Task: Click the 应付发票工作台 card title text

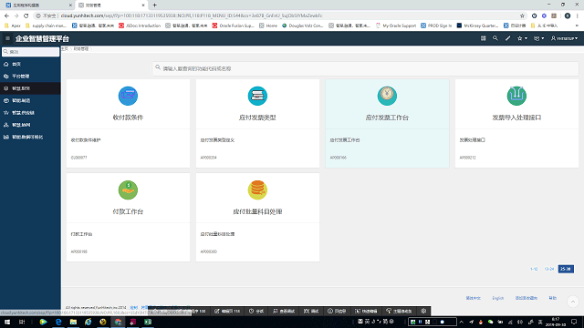Action: (387, 118)
